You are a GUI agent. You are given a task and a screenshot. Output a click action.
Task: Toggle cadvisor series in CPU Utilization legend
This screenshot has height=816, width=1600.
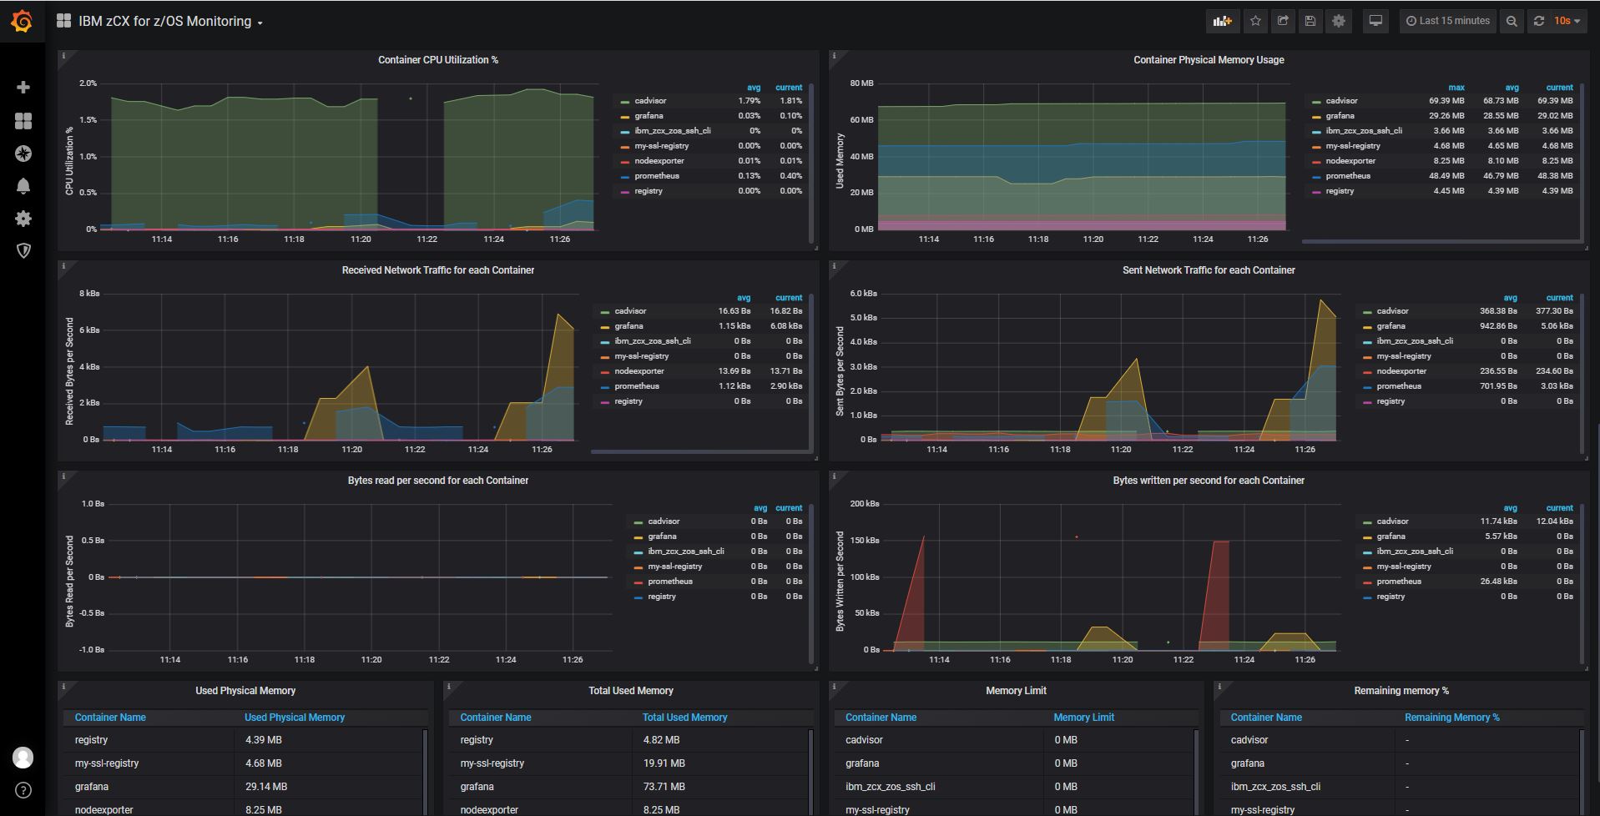(x=650, y=101)
